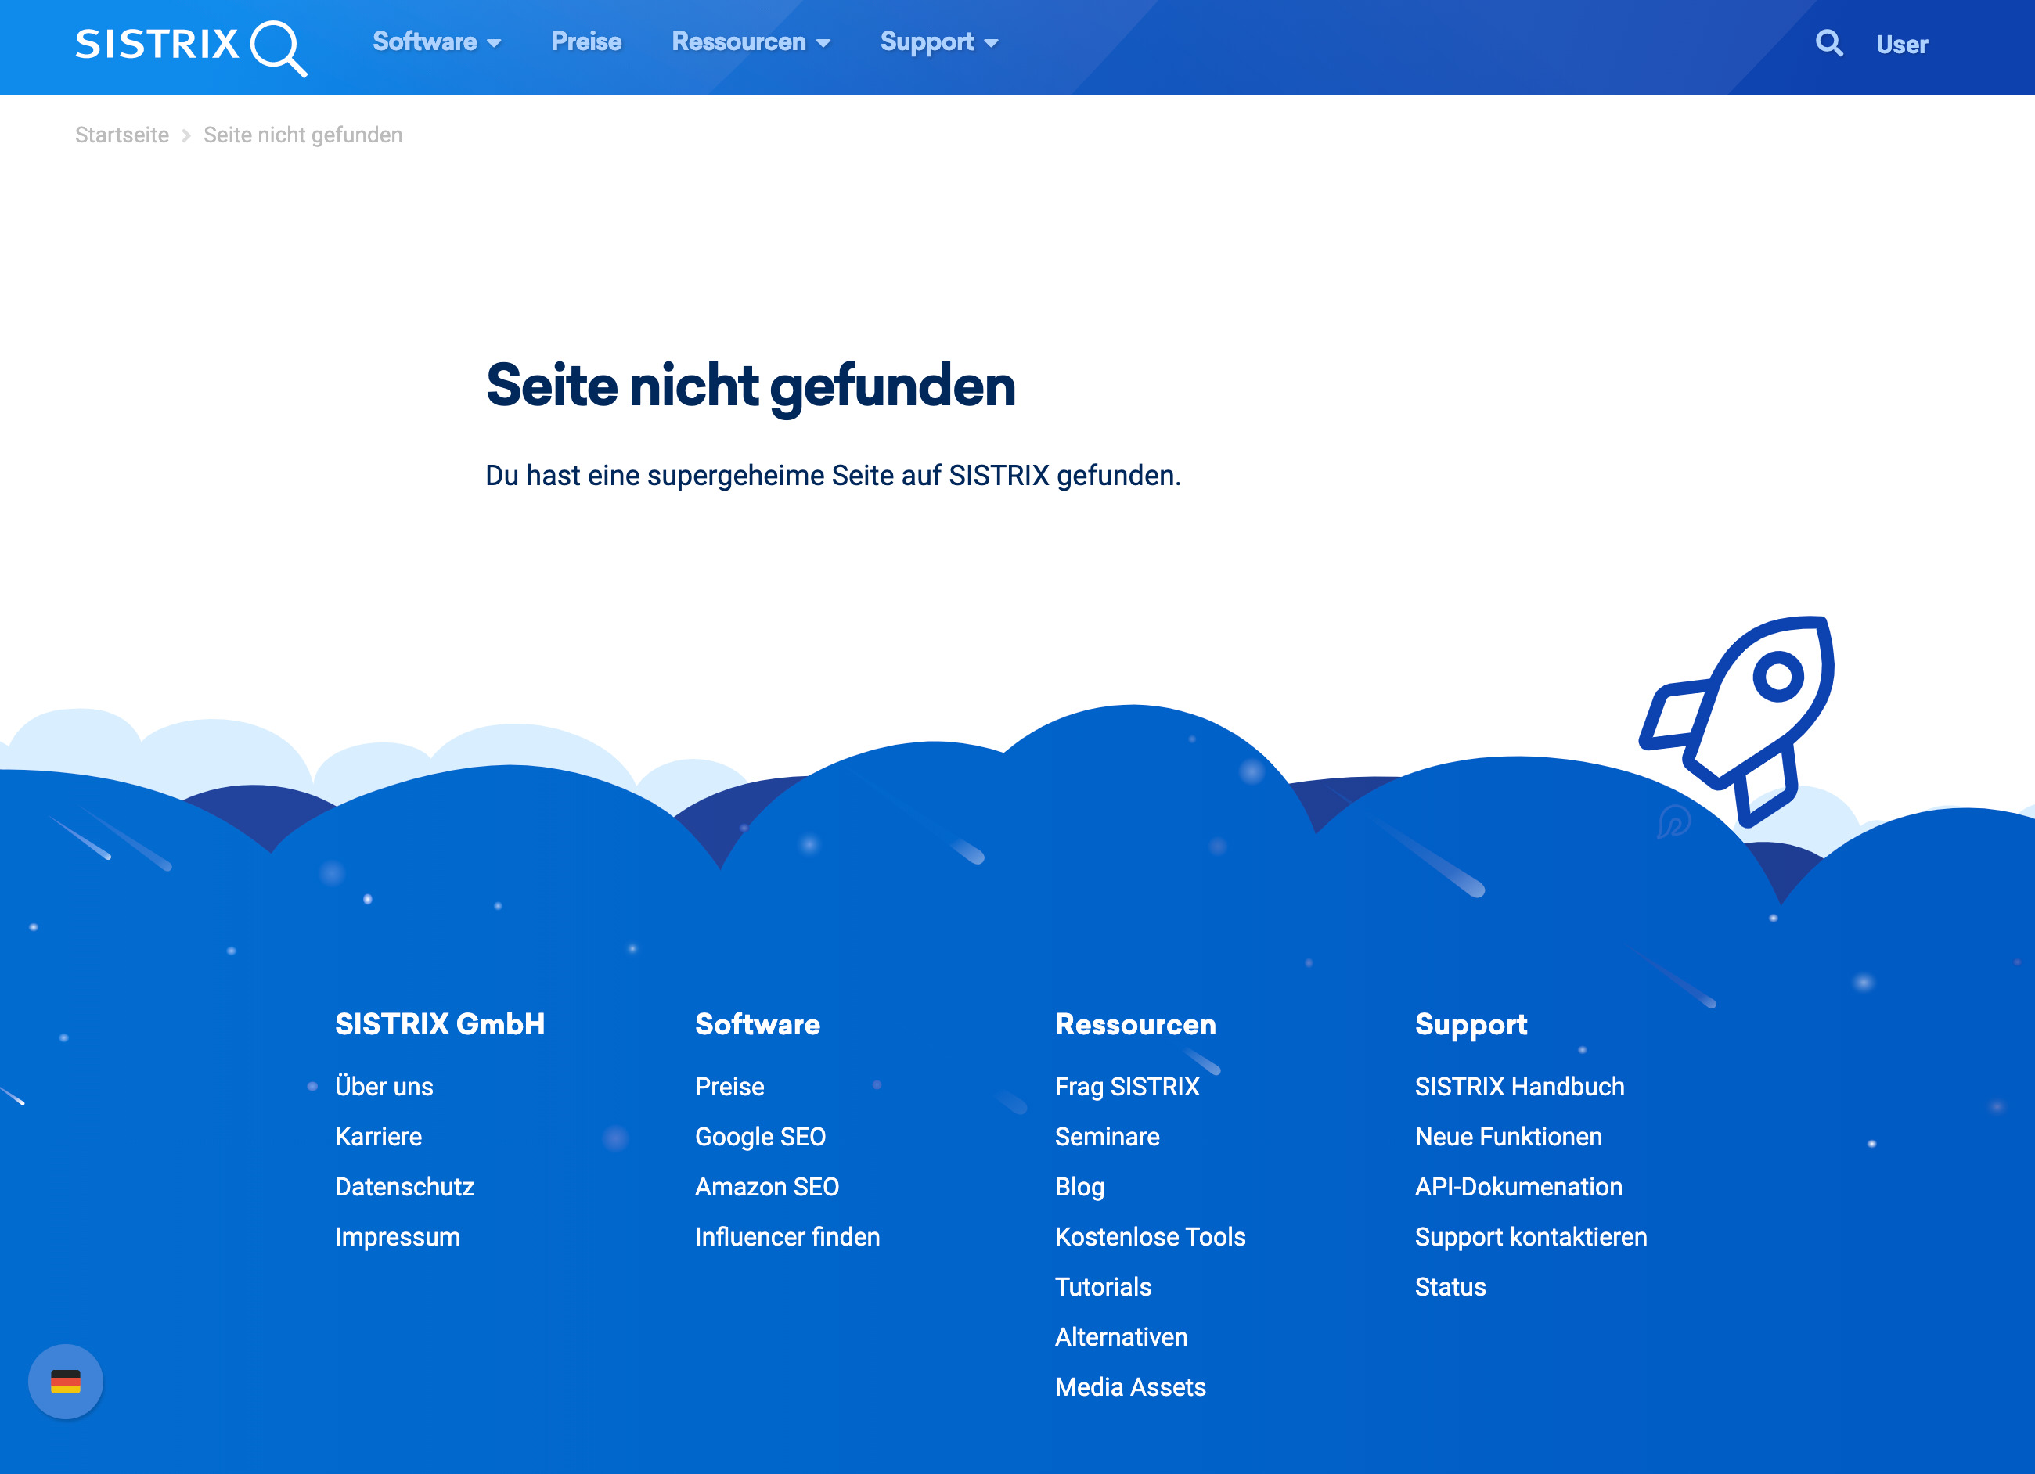Open the User menu item
Viewport: 2035px width, 1474px height.
click(1901, 44)
